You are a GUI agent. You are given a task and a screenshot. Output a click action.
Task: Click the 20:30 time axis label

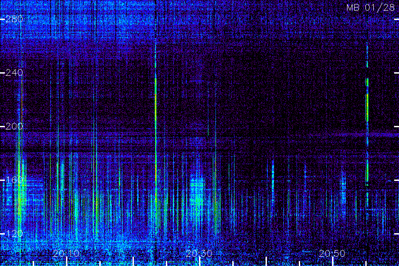coord(199,253)
